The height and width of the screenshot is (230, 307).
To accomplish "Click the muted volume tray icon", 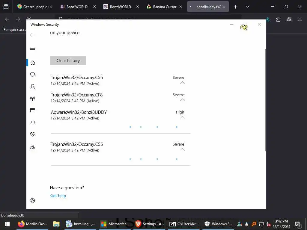I will tap(268, 224).
